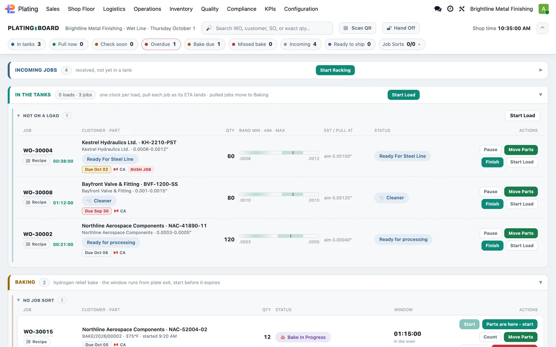
Task: Open the Job Sorts dropdown
Action: click(x=402, y=44)
